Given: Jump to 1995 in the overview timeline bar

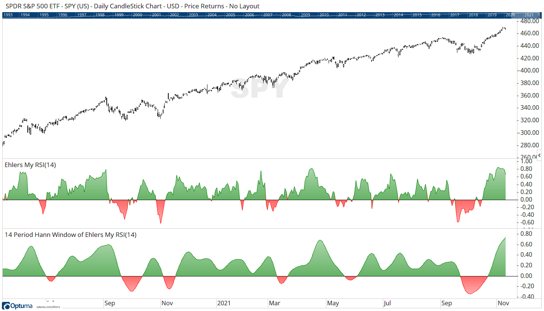Looking at the screenshot, I should tap(44, 15).
